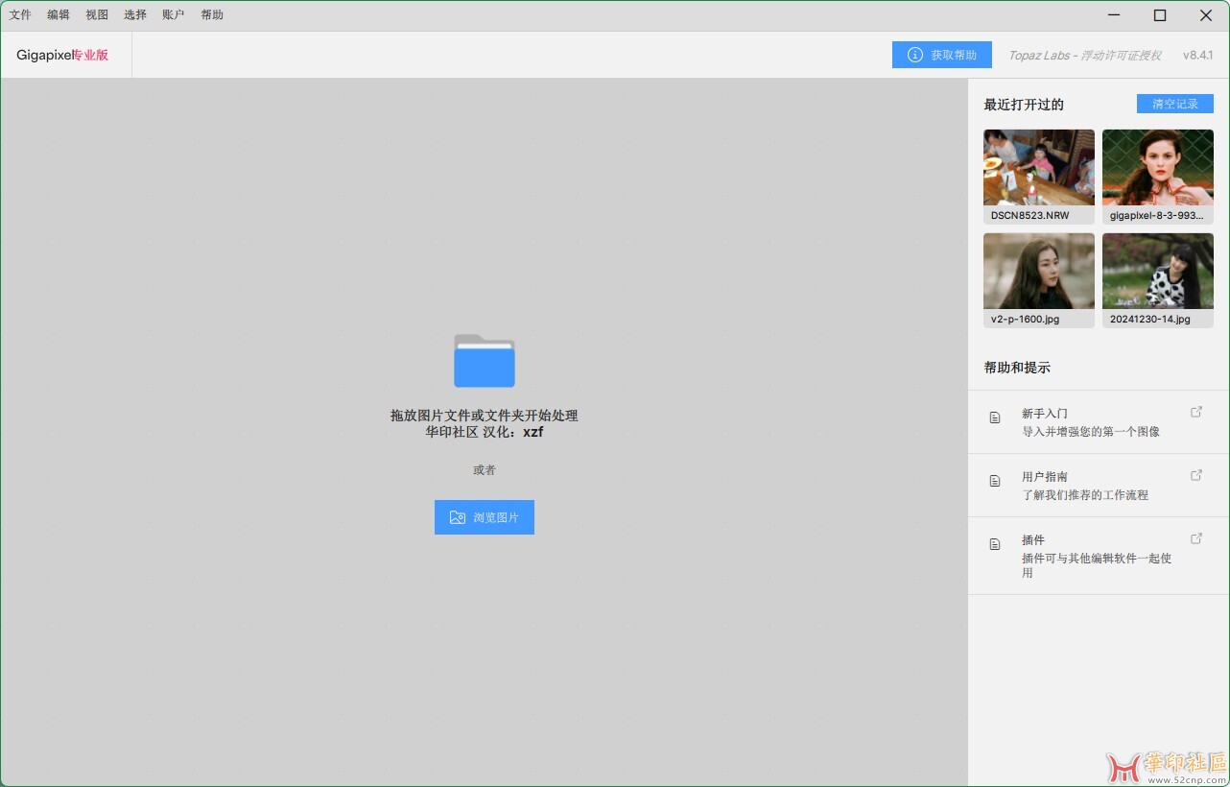Click the 获取帮助 button
The image size is (1230, 787).
click(941, 56)
